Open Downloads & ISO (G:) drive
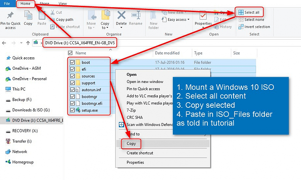 click(x=31, y=110)
